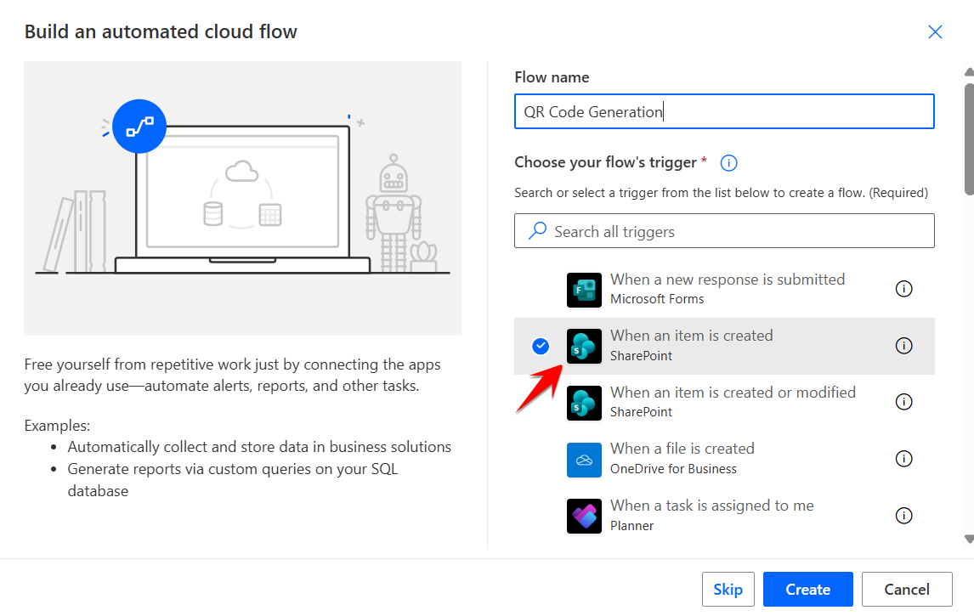This screenshot has height=616, width=974.
Task: Click the Flow name text box
Action: [724, 111]
